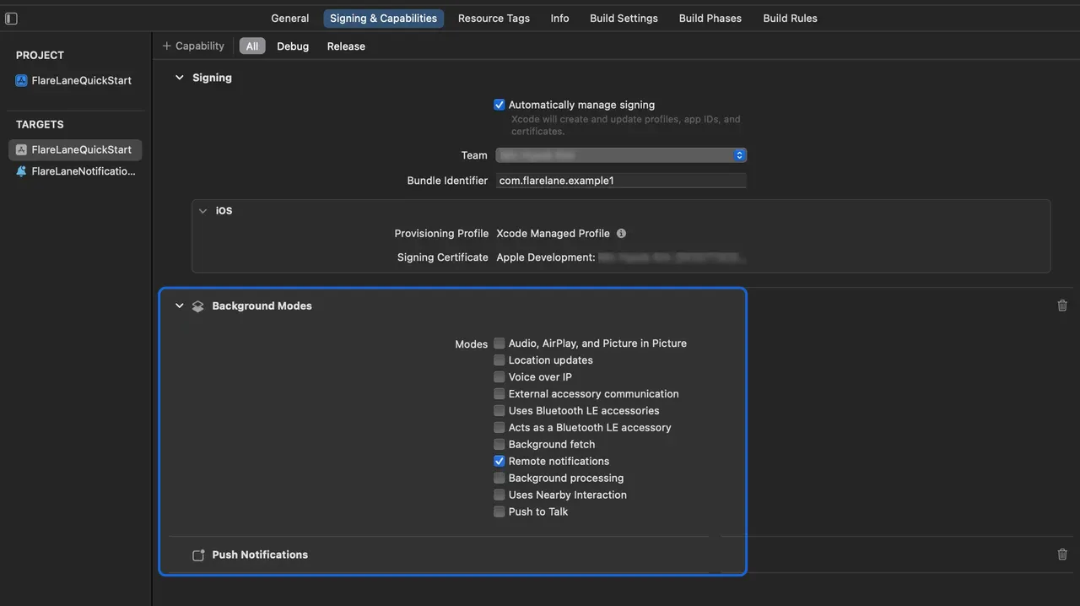
Task: Enable External accessory communication mode
Action: point(499,394)
